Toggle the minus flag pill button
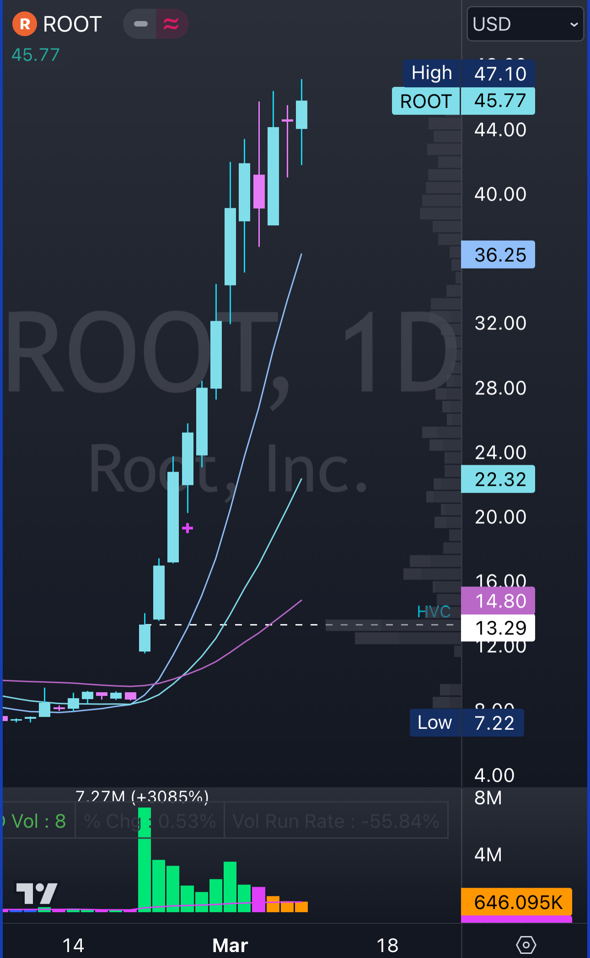This screenshot has width=590, height=958. [x=140, y=24]
